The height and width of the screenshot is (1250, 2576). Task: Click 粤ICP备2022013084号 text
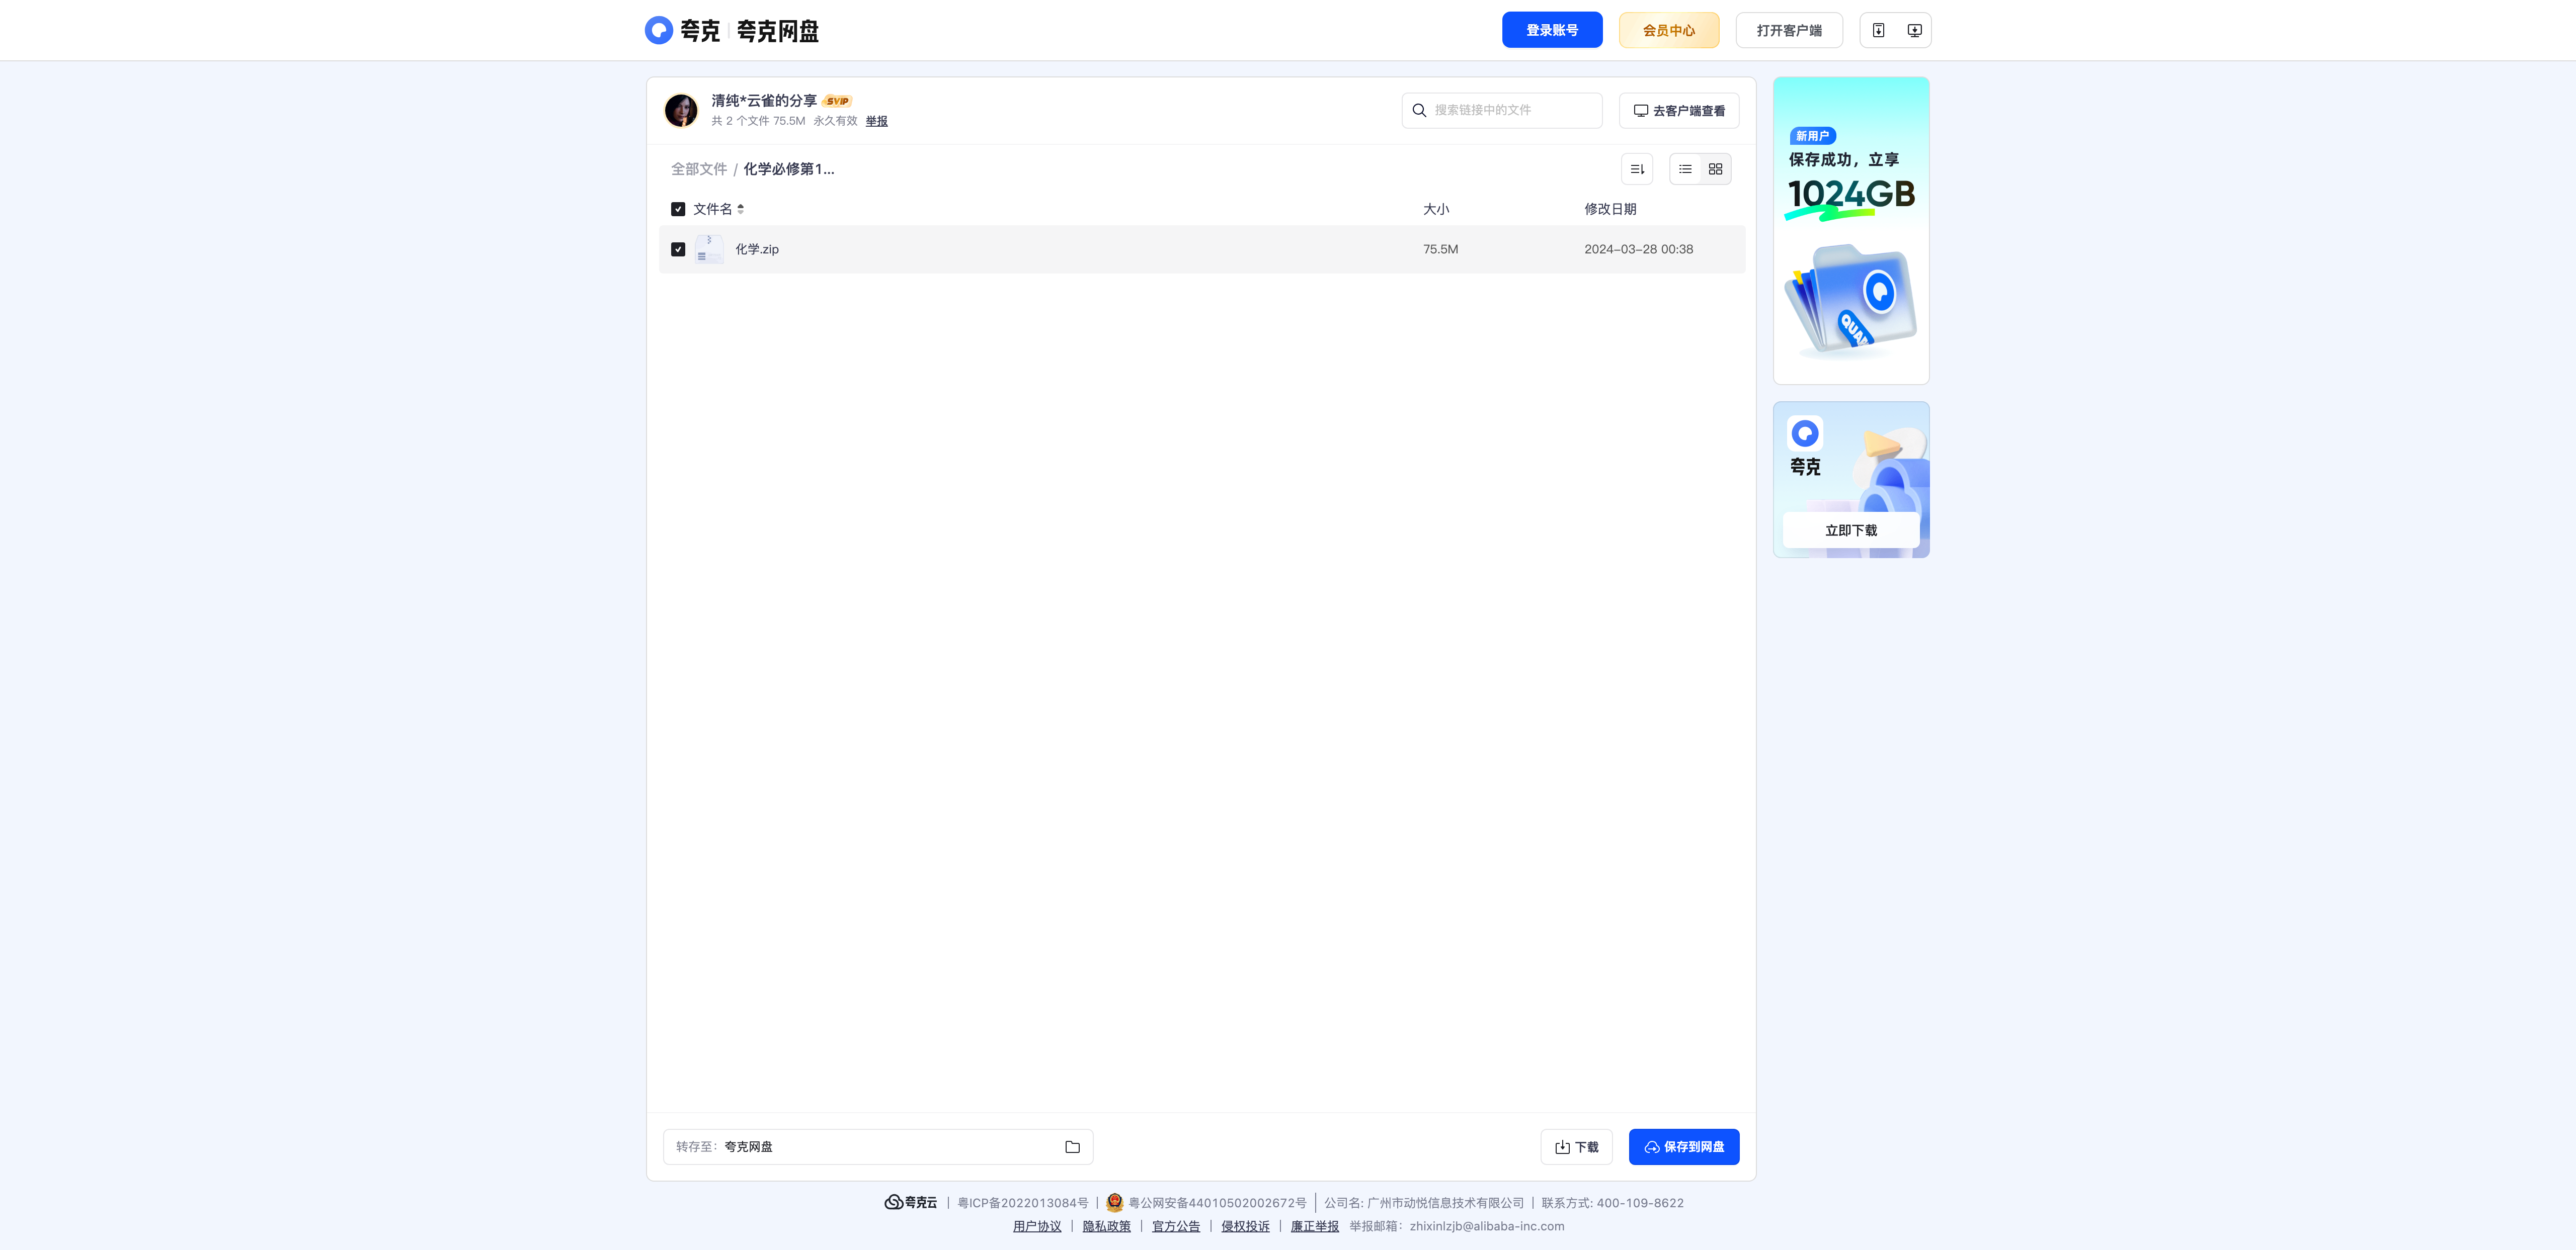(x=1023, y=1203)
